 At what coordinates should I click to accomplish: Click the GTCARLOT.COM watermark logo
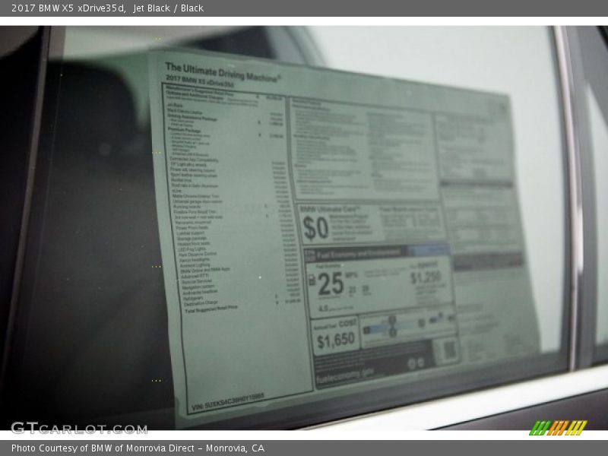click(x=79, y=428)
